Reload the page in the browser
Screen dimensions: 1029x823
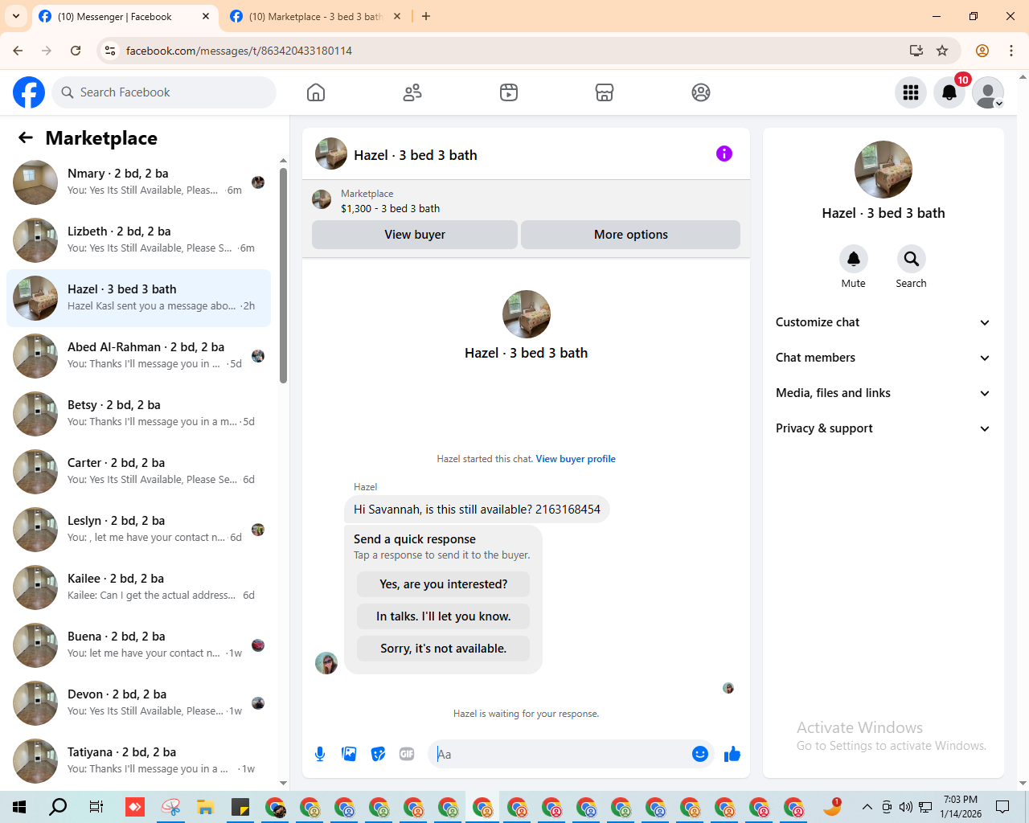click(x=76, y=51)
